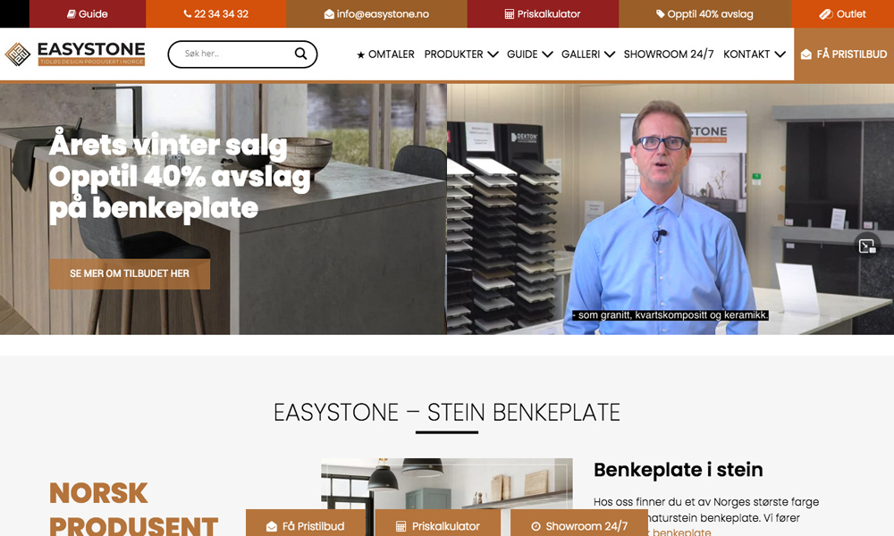The image size is (894, 536).
Task: Call the phone number 22 34 34 32
Action: tap(215, 13)
